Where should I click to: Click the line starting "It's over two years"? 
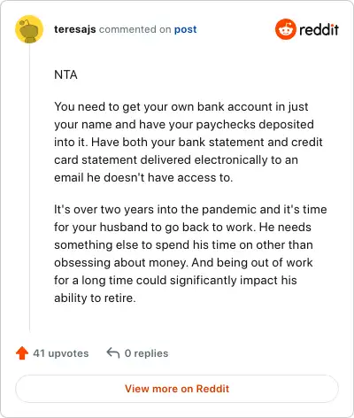[x=190, y=209]
